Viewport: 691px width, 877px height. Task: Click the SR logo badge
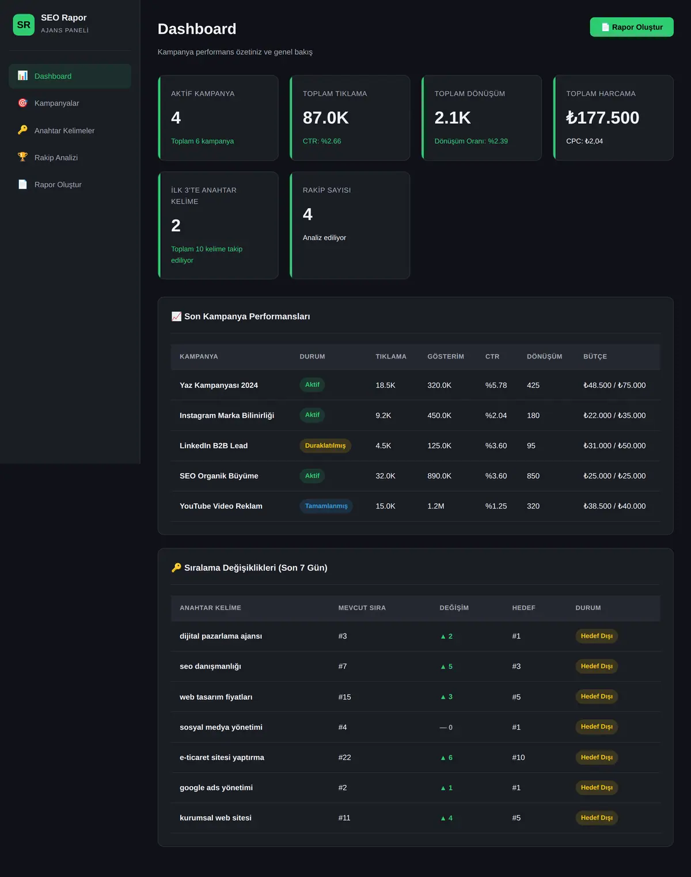pyautogui.click(x=24, y=25)
